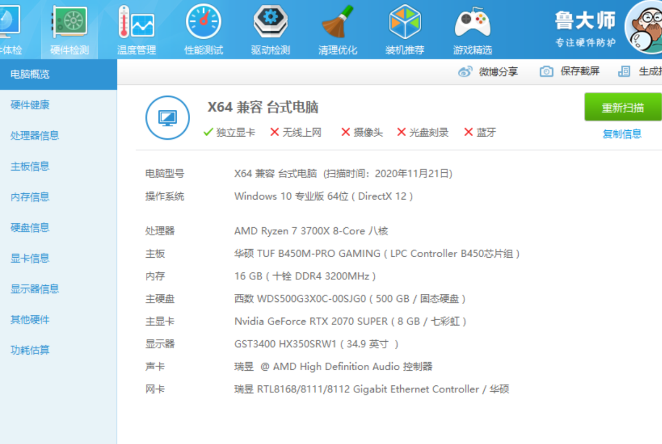Click the 微博分享 Weibo icon

coord(465,72)
